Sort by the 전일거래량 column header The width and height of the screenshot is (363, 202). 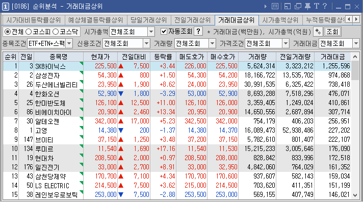295,57
